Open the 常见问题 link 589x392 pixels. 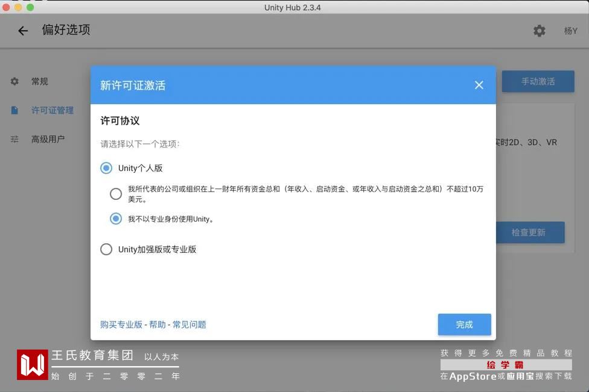189,325
